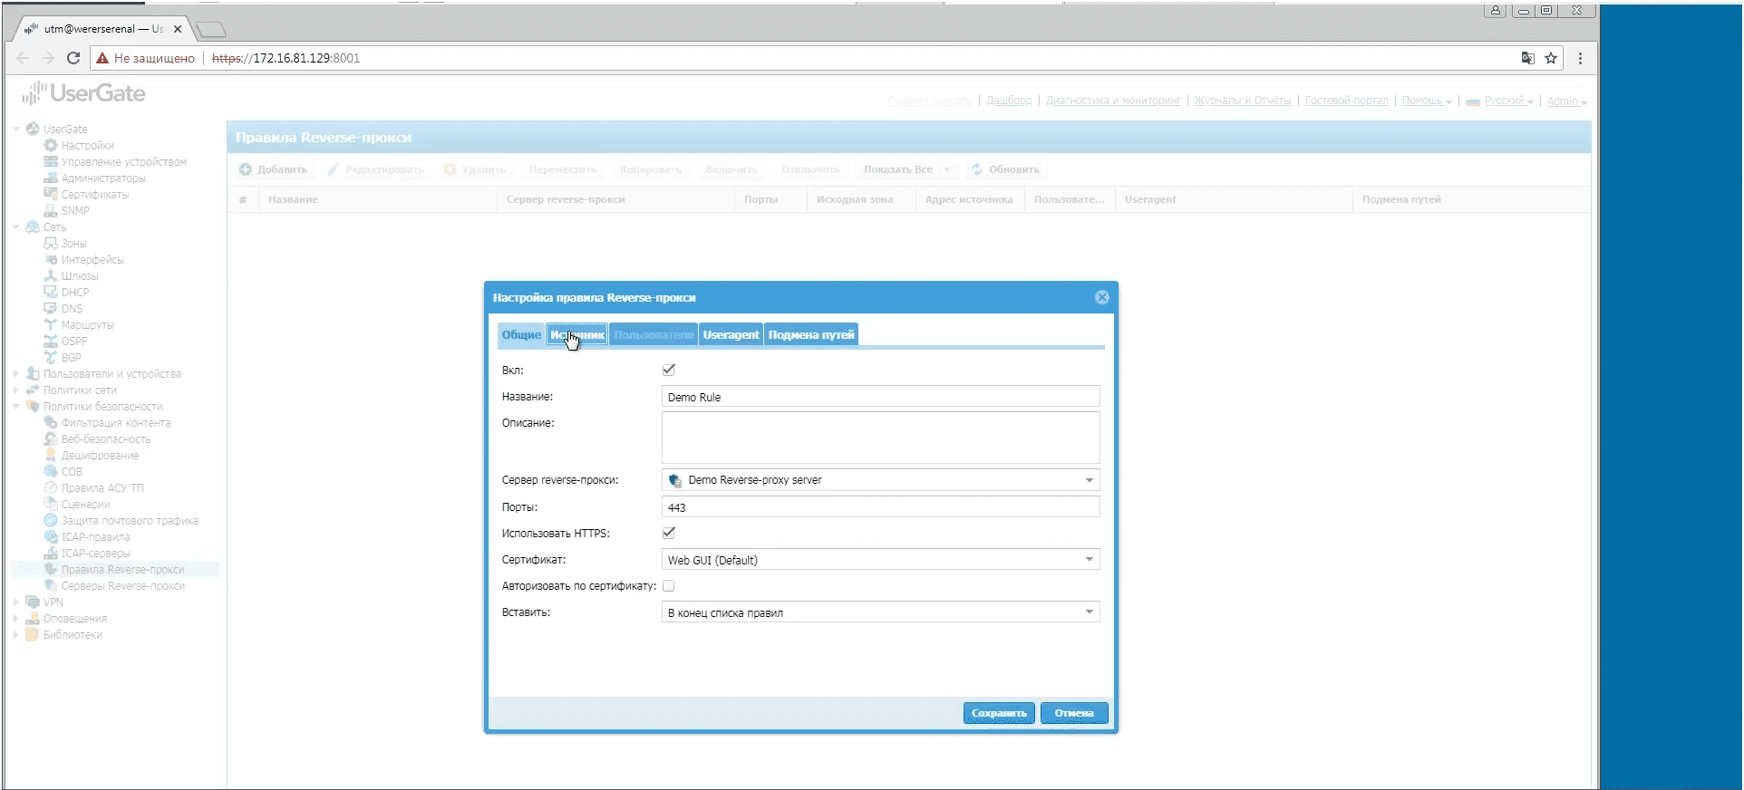Click the Управление устройством icon in sidebar
Screen dimensions: 1744x790
pos(51,161)
